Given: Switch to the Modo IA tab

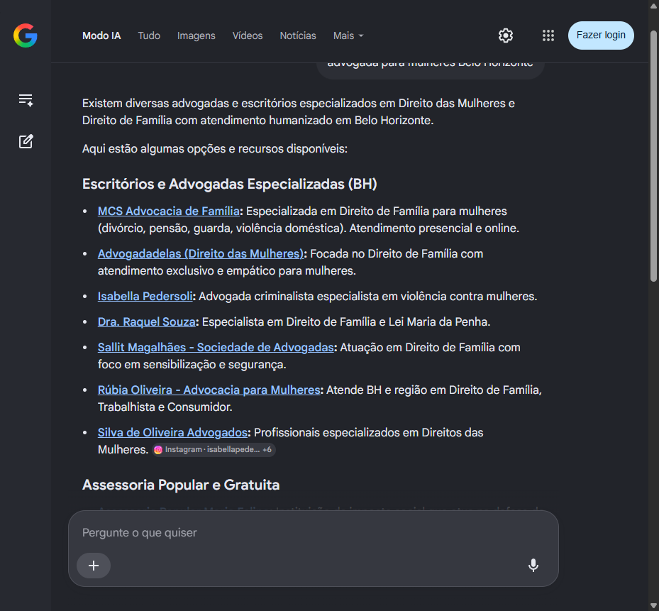Looking at the screenshot, I should [x=101, y=35].
